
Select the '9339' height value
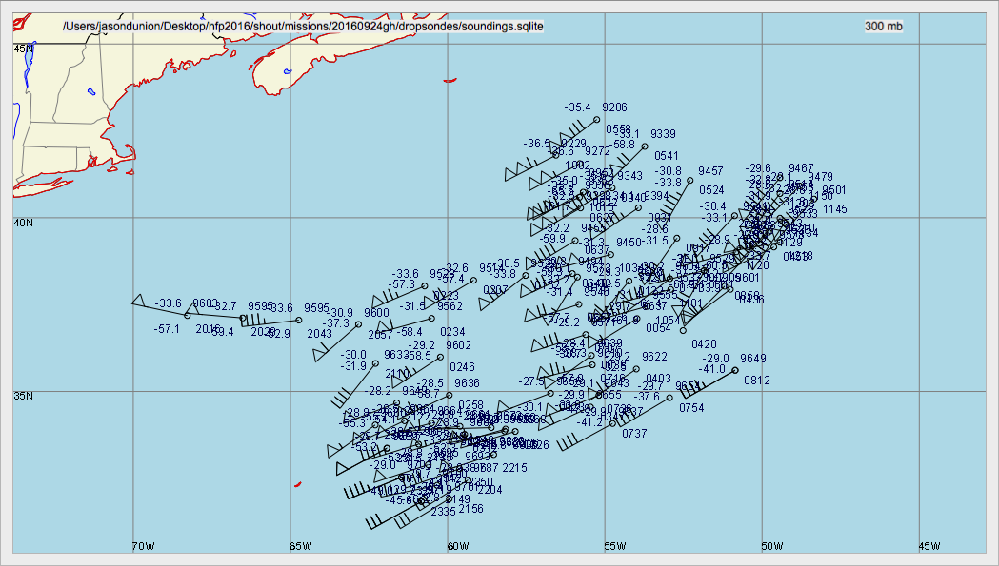click(663, 134)
